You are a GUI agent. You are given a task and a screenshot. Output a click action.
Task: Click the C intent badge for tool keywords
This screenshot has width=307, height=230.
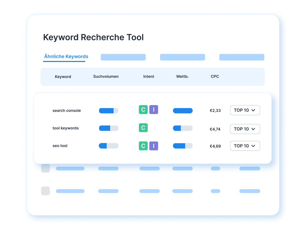[x=143, y=128]
